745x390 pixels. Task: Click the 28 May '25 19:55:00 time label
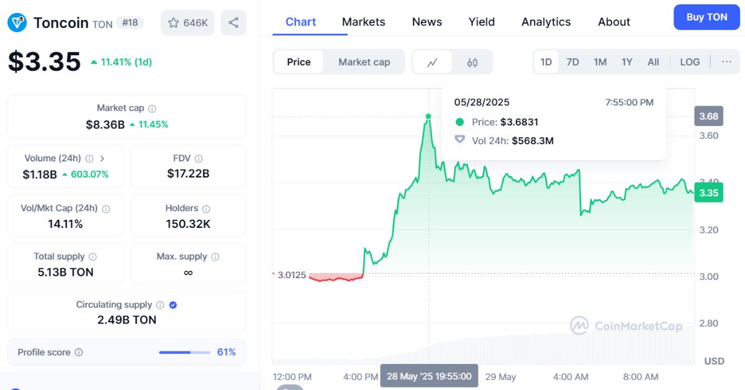(x=429, y=376)
